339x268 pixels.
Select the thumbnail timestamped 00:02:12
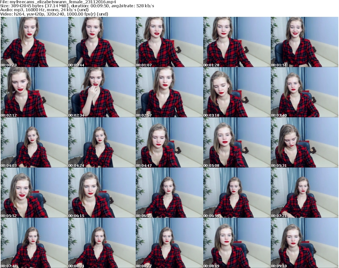click(34, 92)
